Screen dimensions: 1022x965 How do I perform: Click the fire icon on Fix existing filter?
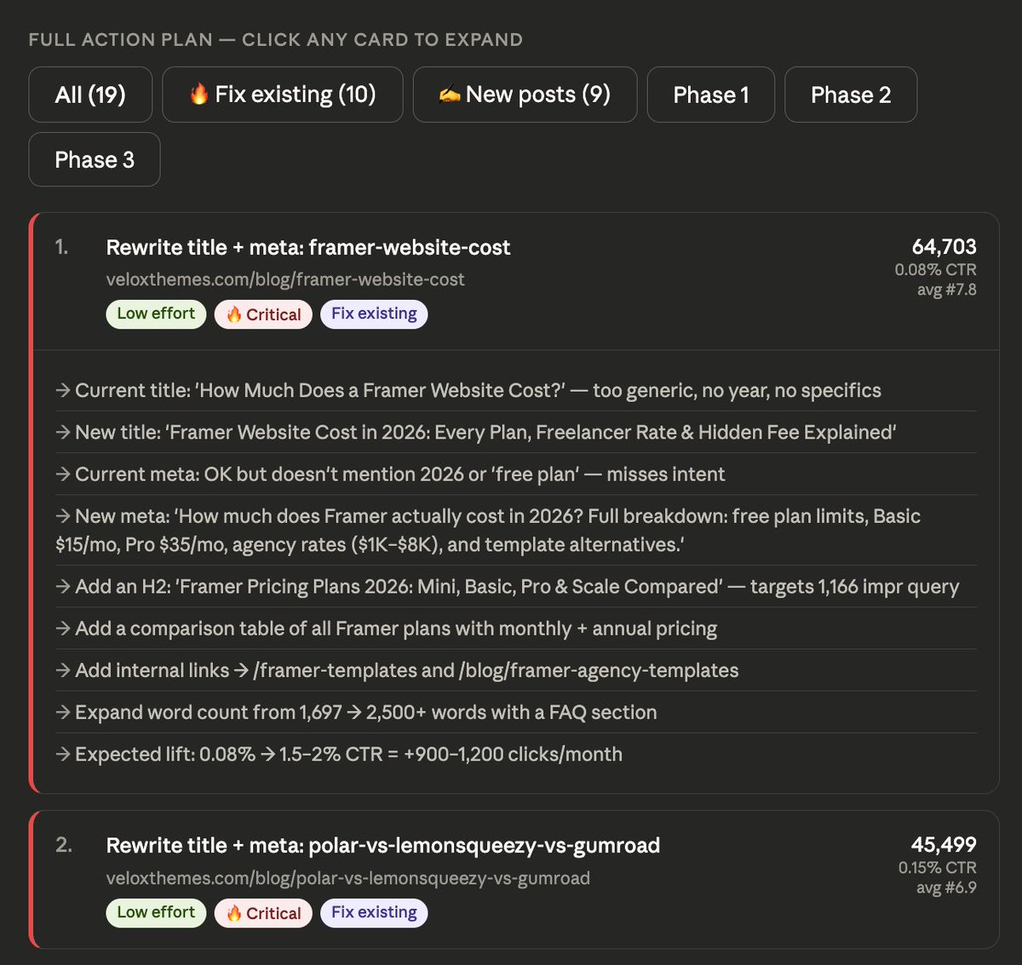point(198,94)
